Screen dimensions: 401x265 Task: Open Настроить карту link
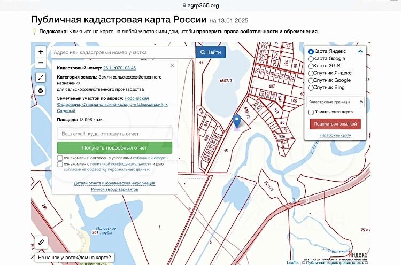click(x=335, y=135)
